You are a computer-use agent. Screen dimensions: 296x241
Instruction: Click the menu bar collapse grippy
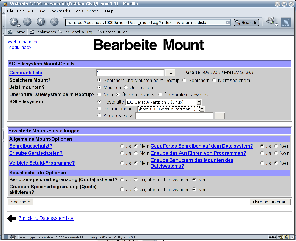(3, 11)
